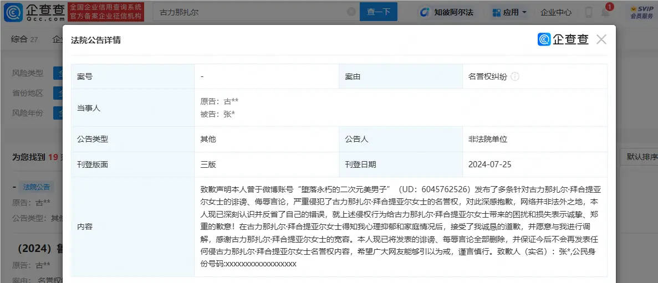Screen dimensions: 658x283
Task: Click the 内容 header cell
Action: tap(132, 227)
